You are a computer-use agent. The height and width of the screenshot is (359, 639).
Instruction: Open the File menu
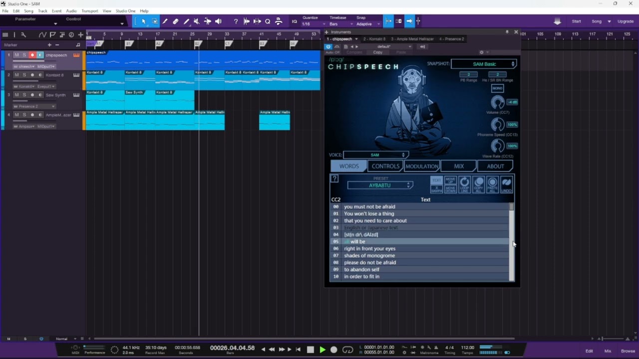pyautogui.click(x=5, y=11)
